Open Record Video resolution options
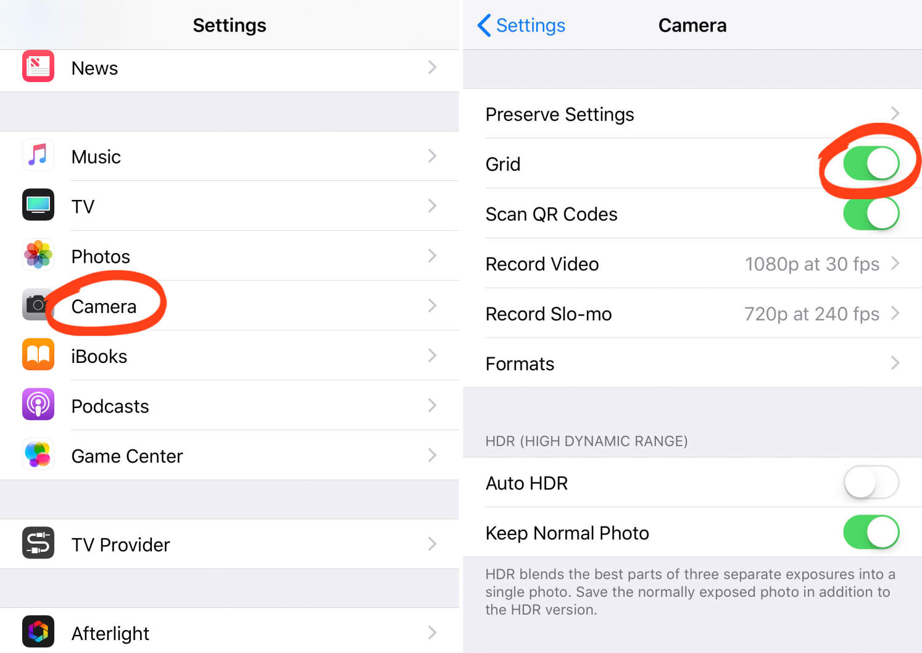This screenshot has width=922, height=653. 691,264
